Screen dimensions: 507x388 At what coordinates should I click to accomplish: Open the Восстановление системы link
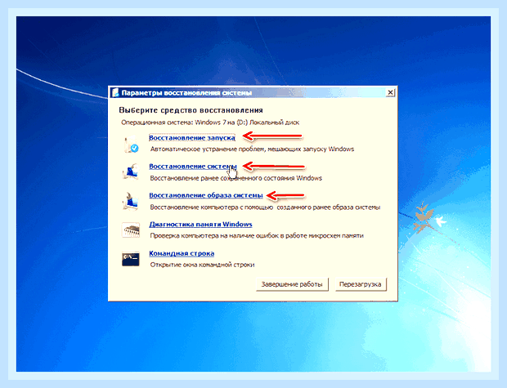tap(193, 167)
